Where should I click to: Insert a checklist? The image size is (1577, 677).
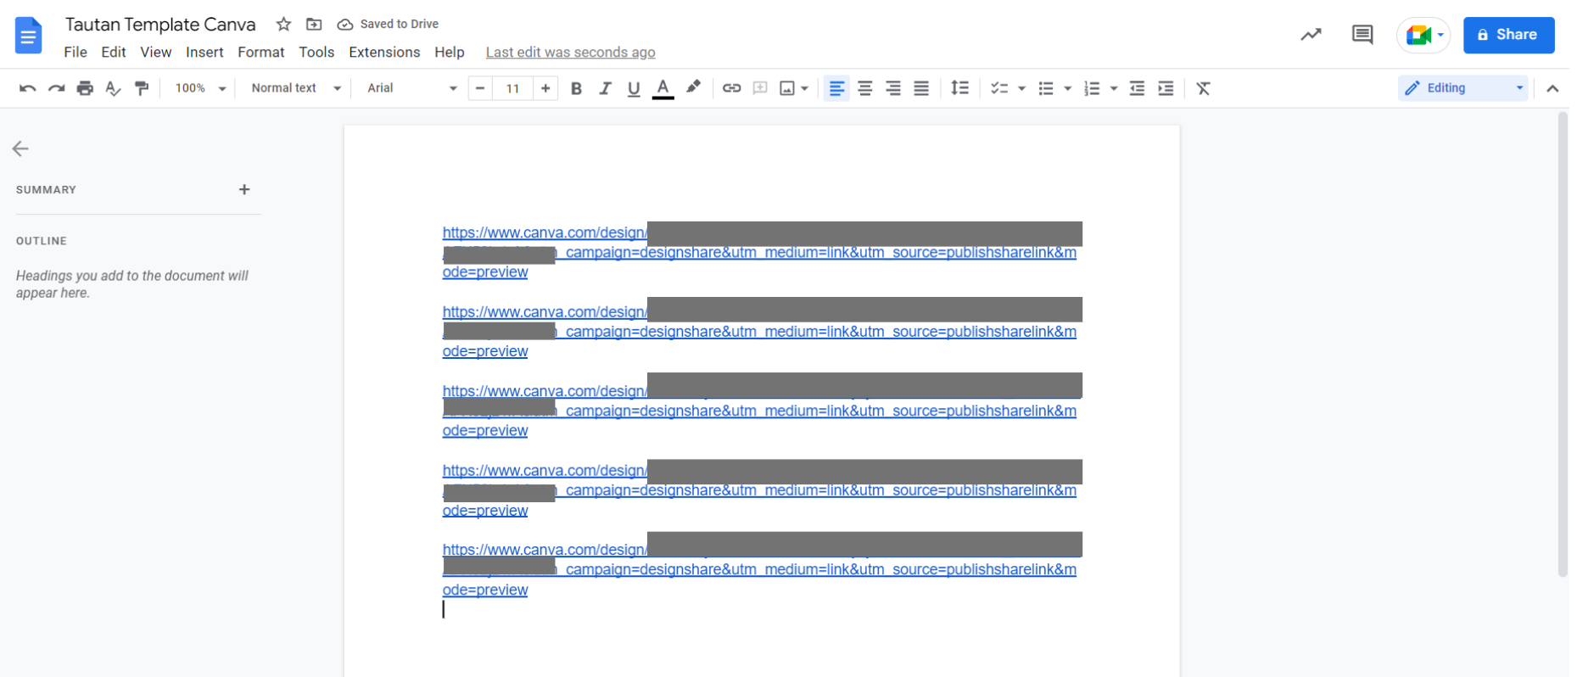coord(999,88)
